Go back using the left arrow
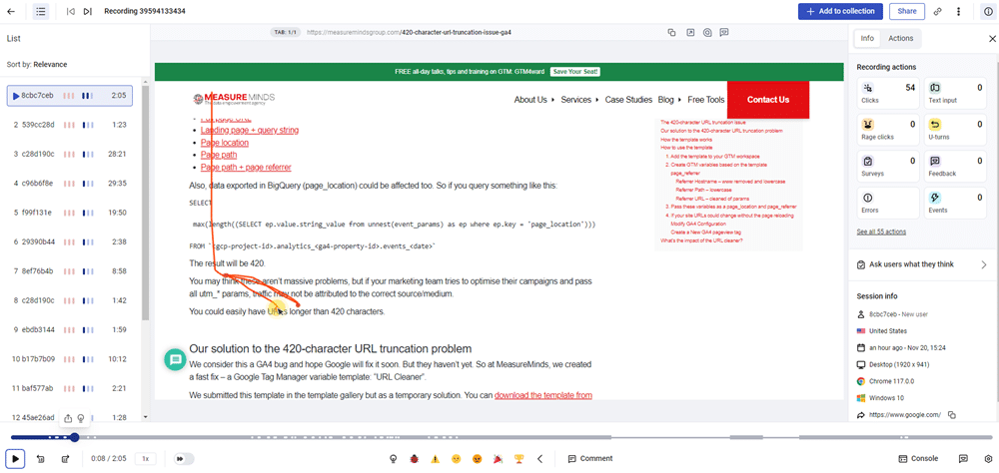Image resolution: width=999 pixels, height=473 pixels. point(539,459)
